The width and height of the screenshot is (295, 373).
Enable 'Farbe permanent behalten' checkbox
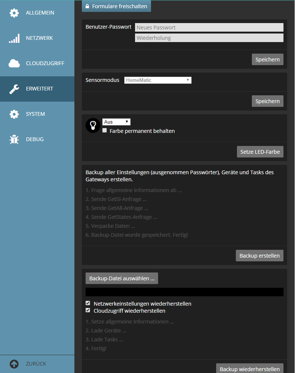[105, 131]
